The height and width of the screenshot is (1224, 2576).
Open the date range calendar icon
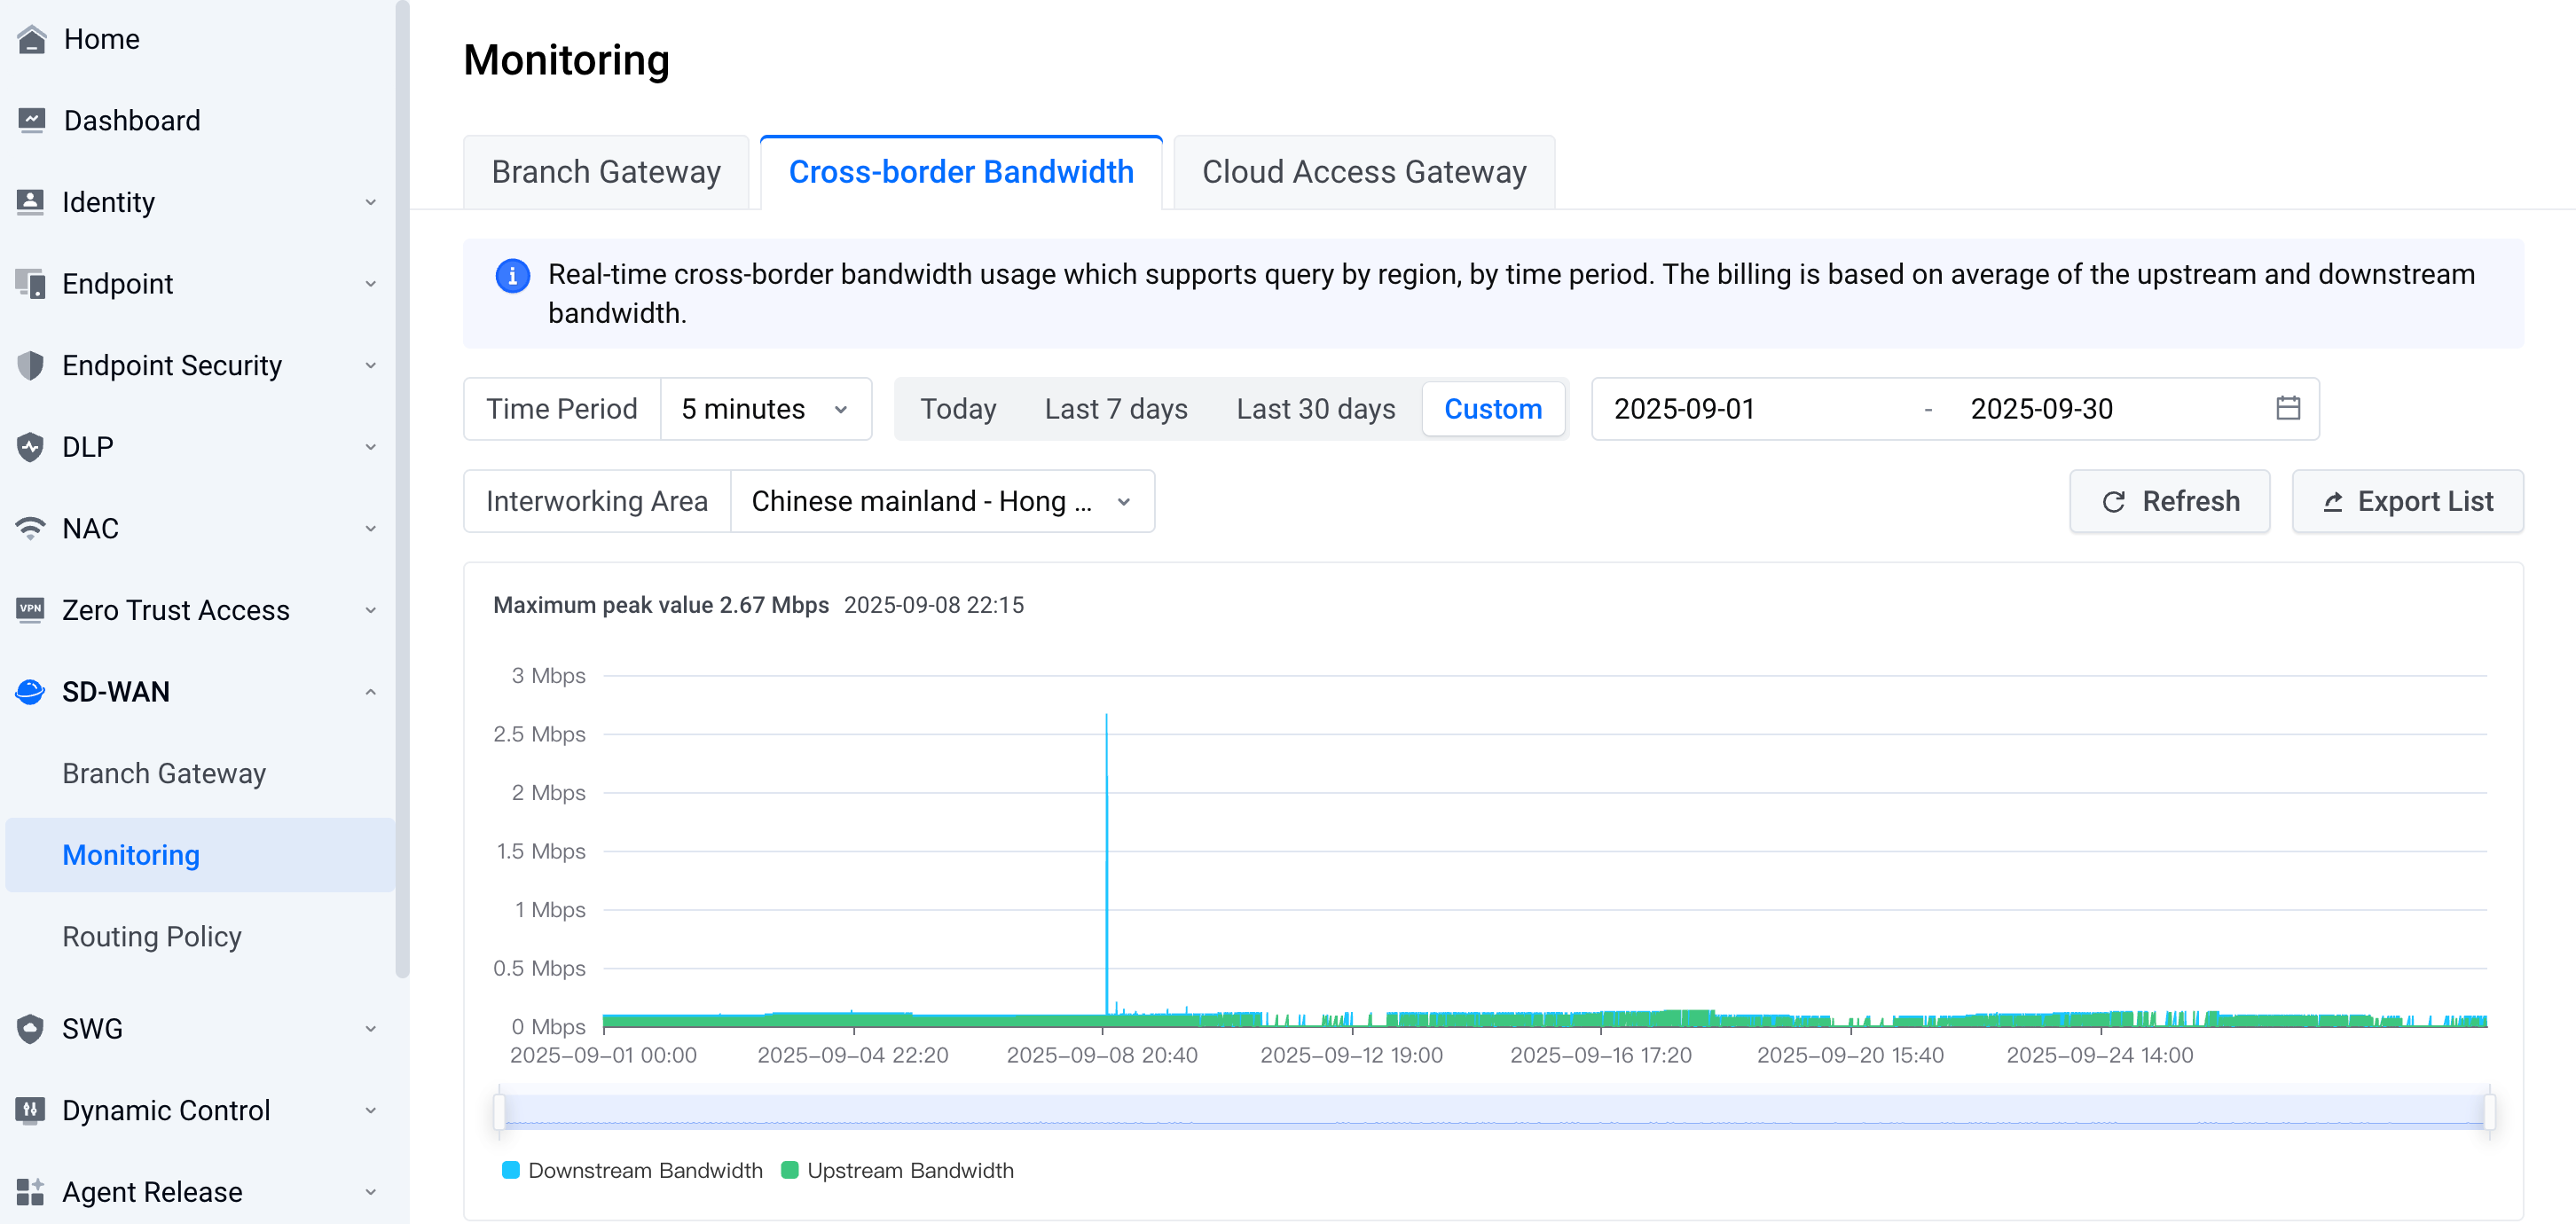coord(2287,408)
